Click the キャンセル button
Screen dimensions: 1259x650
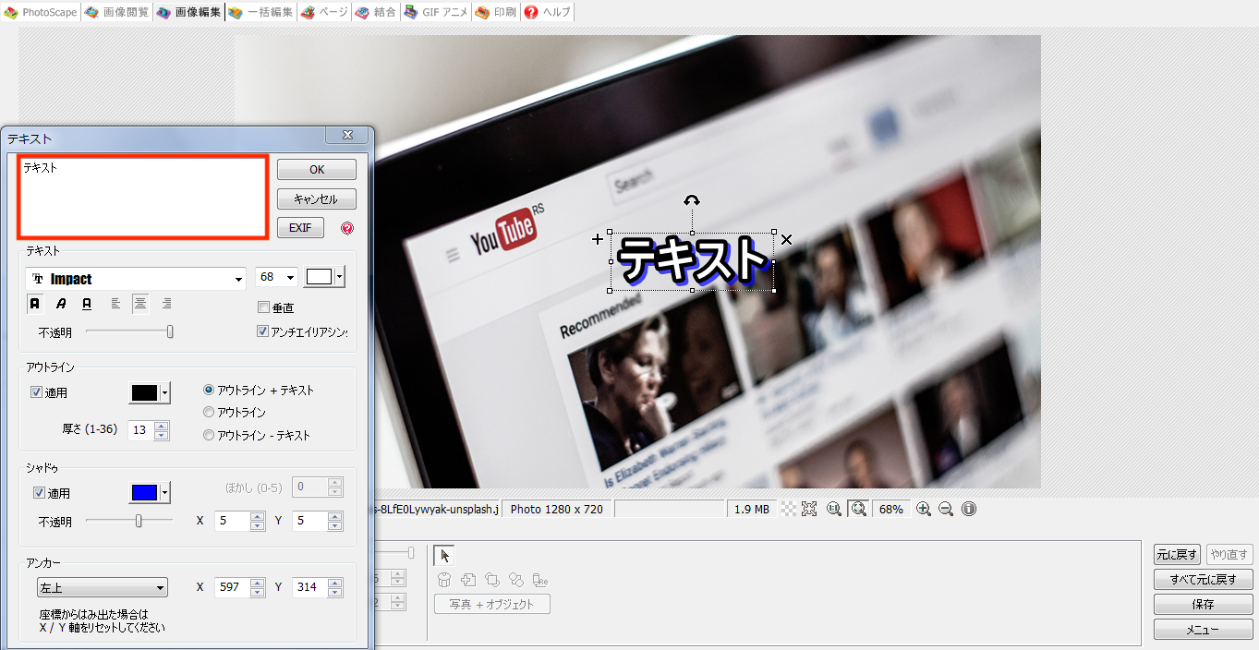pos(316,199)
